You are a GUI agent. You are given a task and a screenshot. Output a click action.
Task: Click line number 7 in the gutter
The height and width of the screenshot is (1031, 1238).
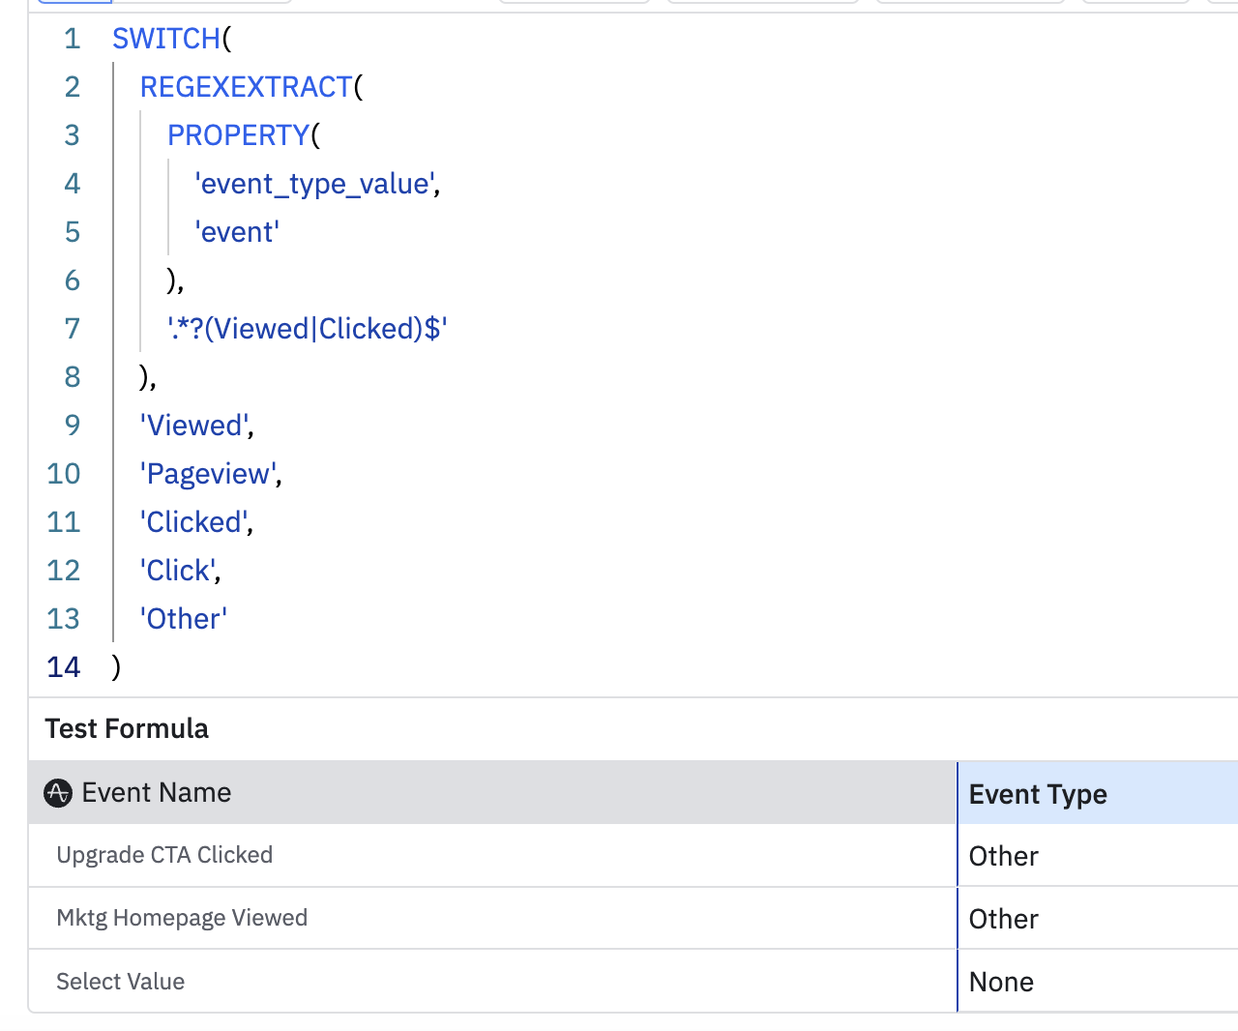click(73, 329)
